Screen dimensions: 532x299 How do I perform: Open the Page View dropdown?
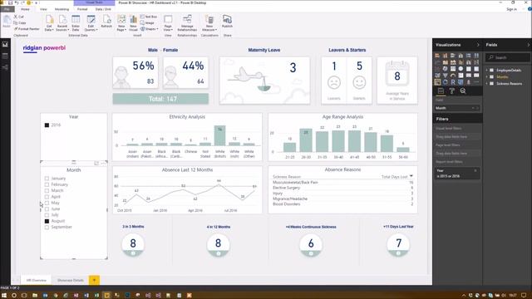[x=168, y=28]
